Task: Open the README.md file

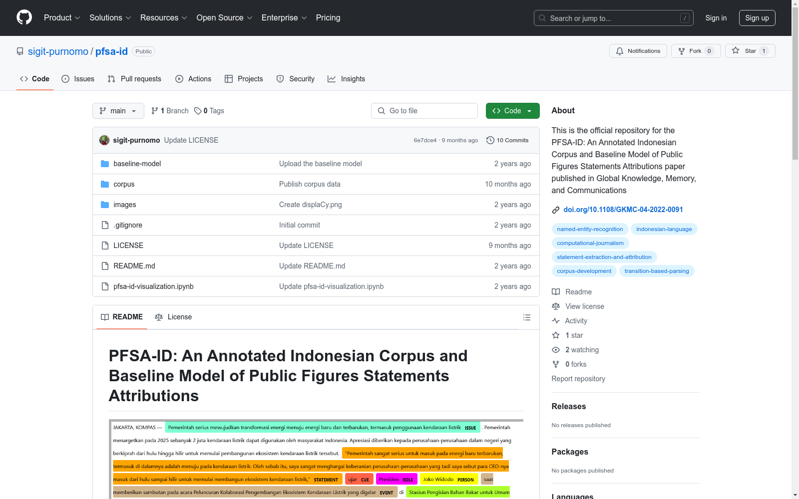Action: tap(134, 266)
